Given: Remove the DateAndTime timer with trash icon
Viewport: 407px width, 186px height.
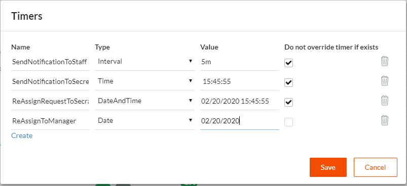Looking at the screenshot, I should point(384,101).
